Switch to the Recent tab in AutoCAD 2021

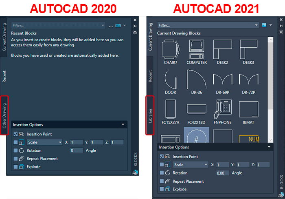[x=150, y=76]
